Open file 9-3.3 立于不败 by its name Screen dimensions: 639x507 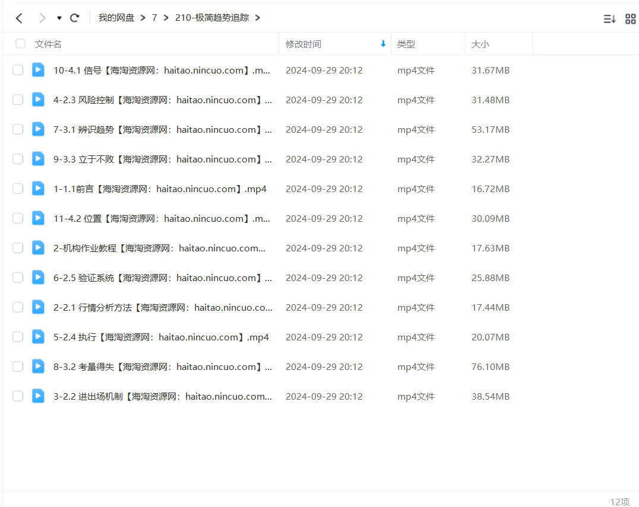tap(163, 159)
